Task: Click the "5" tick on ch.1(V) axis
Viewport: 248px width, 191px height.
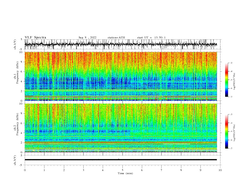Action: (x=22, y=39)
